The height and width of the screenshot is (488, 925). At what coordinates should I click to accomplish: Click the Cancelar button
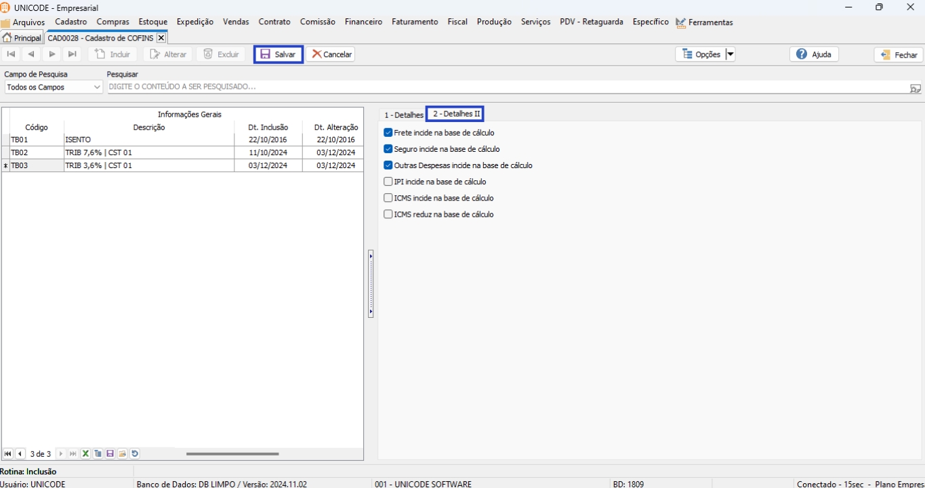click(331, 54)
